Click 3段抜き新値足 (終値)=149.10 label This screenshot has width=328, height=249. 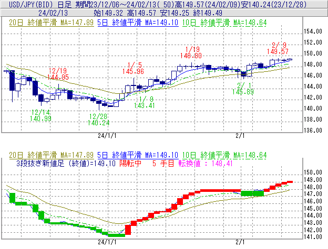[x=66, y=164]
